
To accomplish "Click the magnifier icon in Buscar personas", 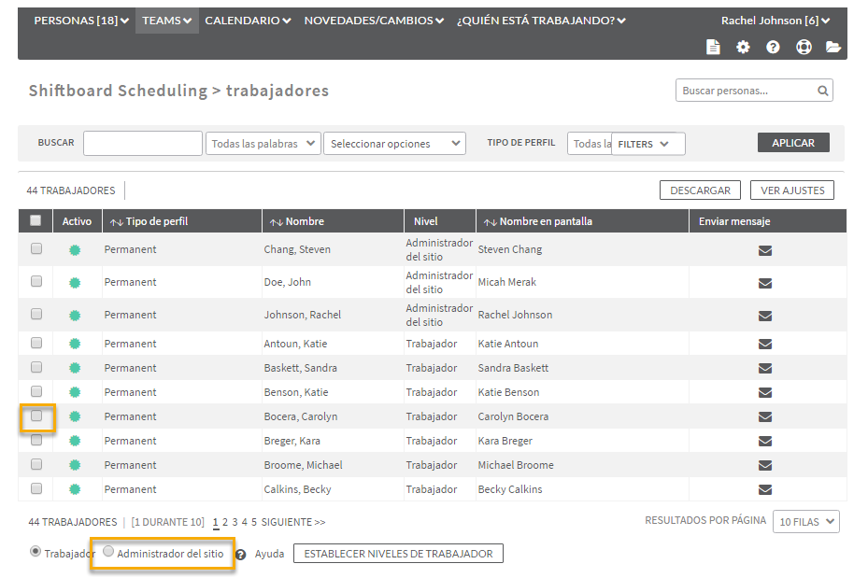I will 822,91.
